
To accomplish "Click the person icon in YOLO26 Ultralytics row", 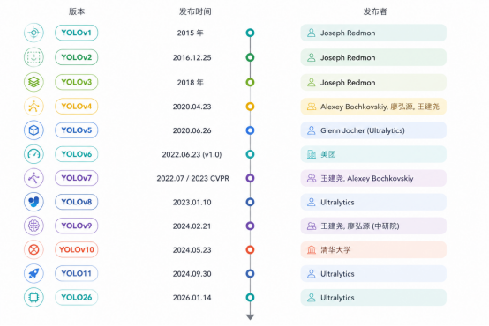I will (312, 297).
